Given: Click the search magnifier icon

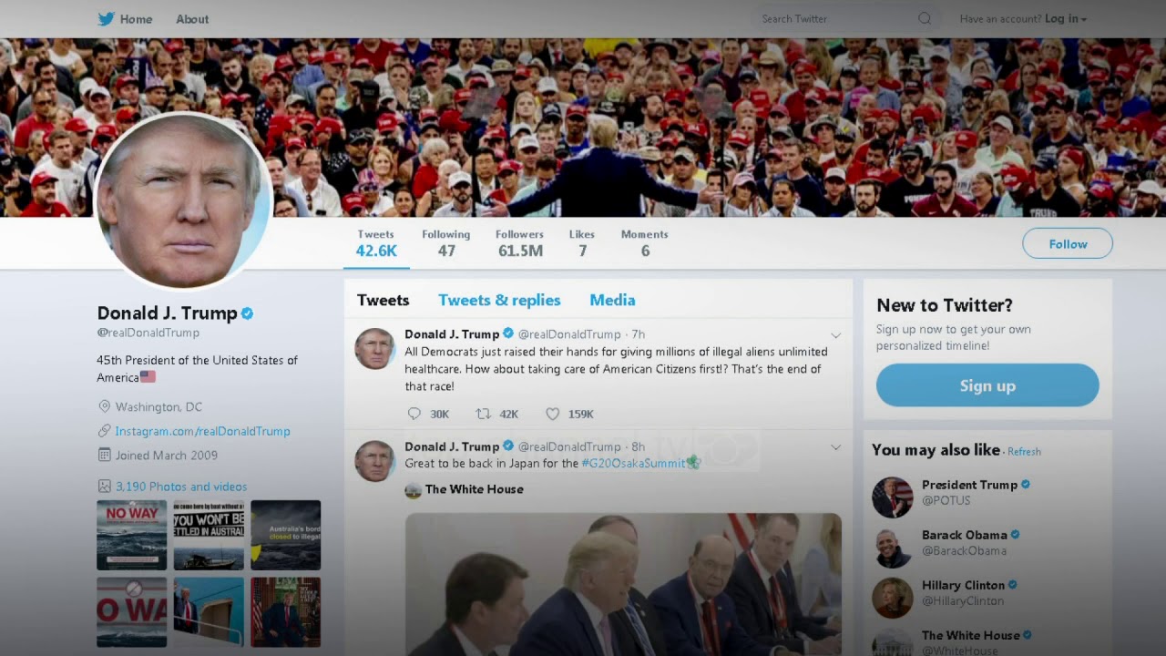Looking at the screenshot, I should coord(925,18).
